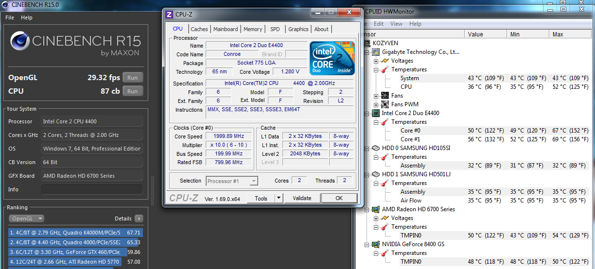Click the Info text field in Your System
The image size is (595, 269).
coord(91,189)
